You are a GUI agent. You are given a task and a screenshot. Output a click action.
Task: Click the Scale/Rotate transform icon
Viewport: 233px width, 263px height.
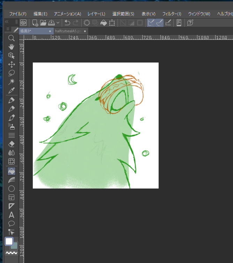click(x=112, y=23)
